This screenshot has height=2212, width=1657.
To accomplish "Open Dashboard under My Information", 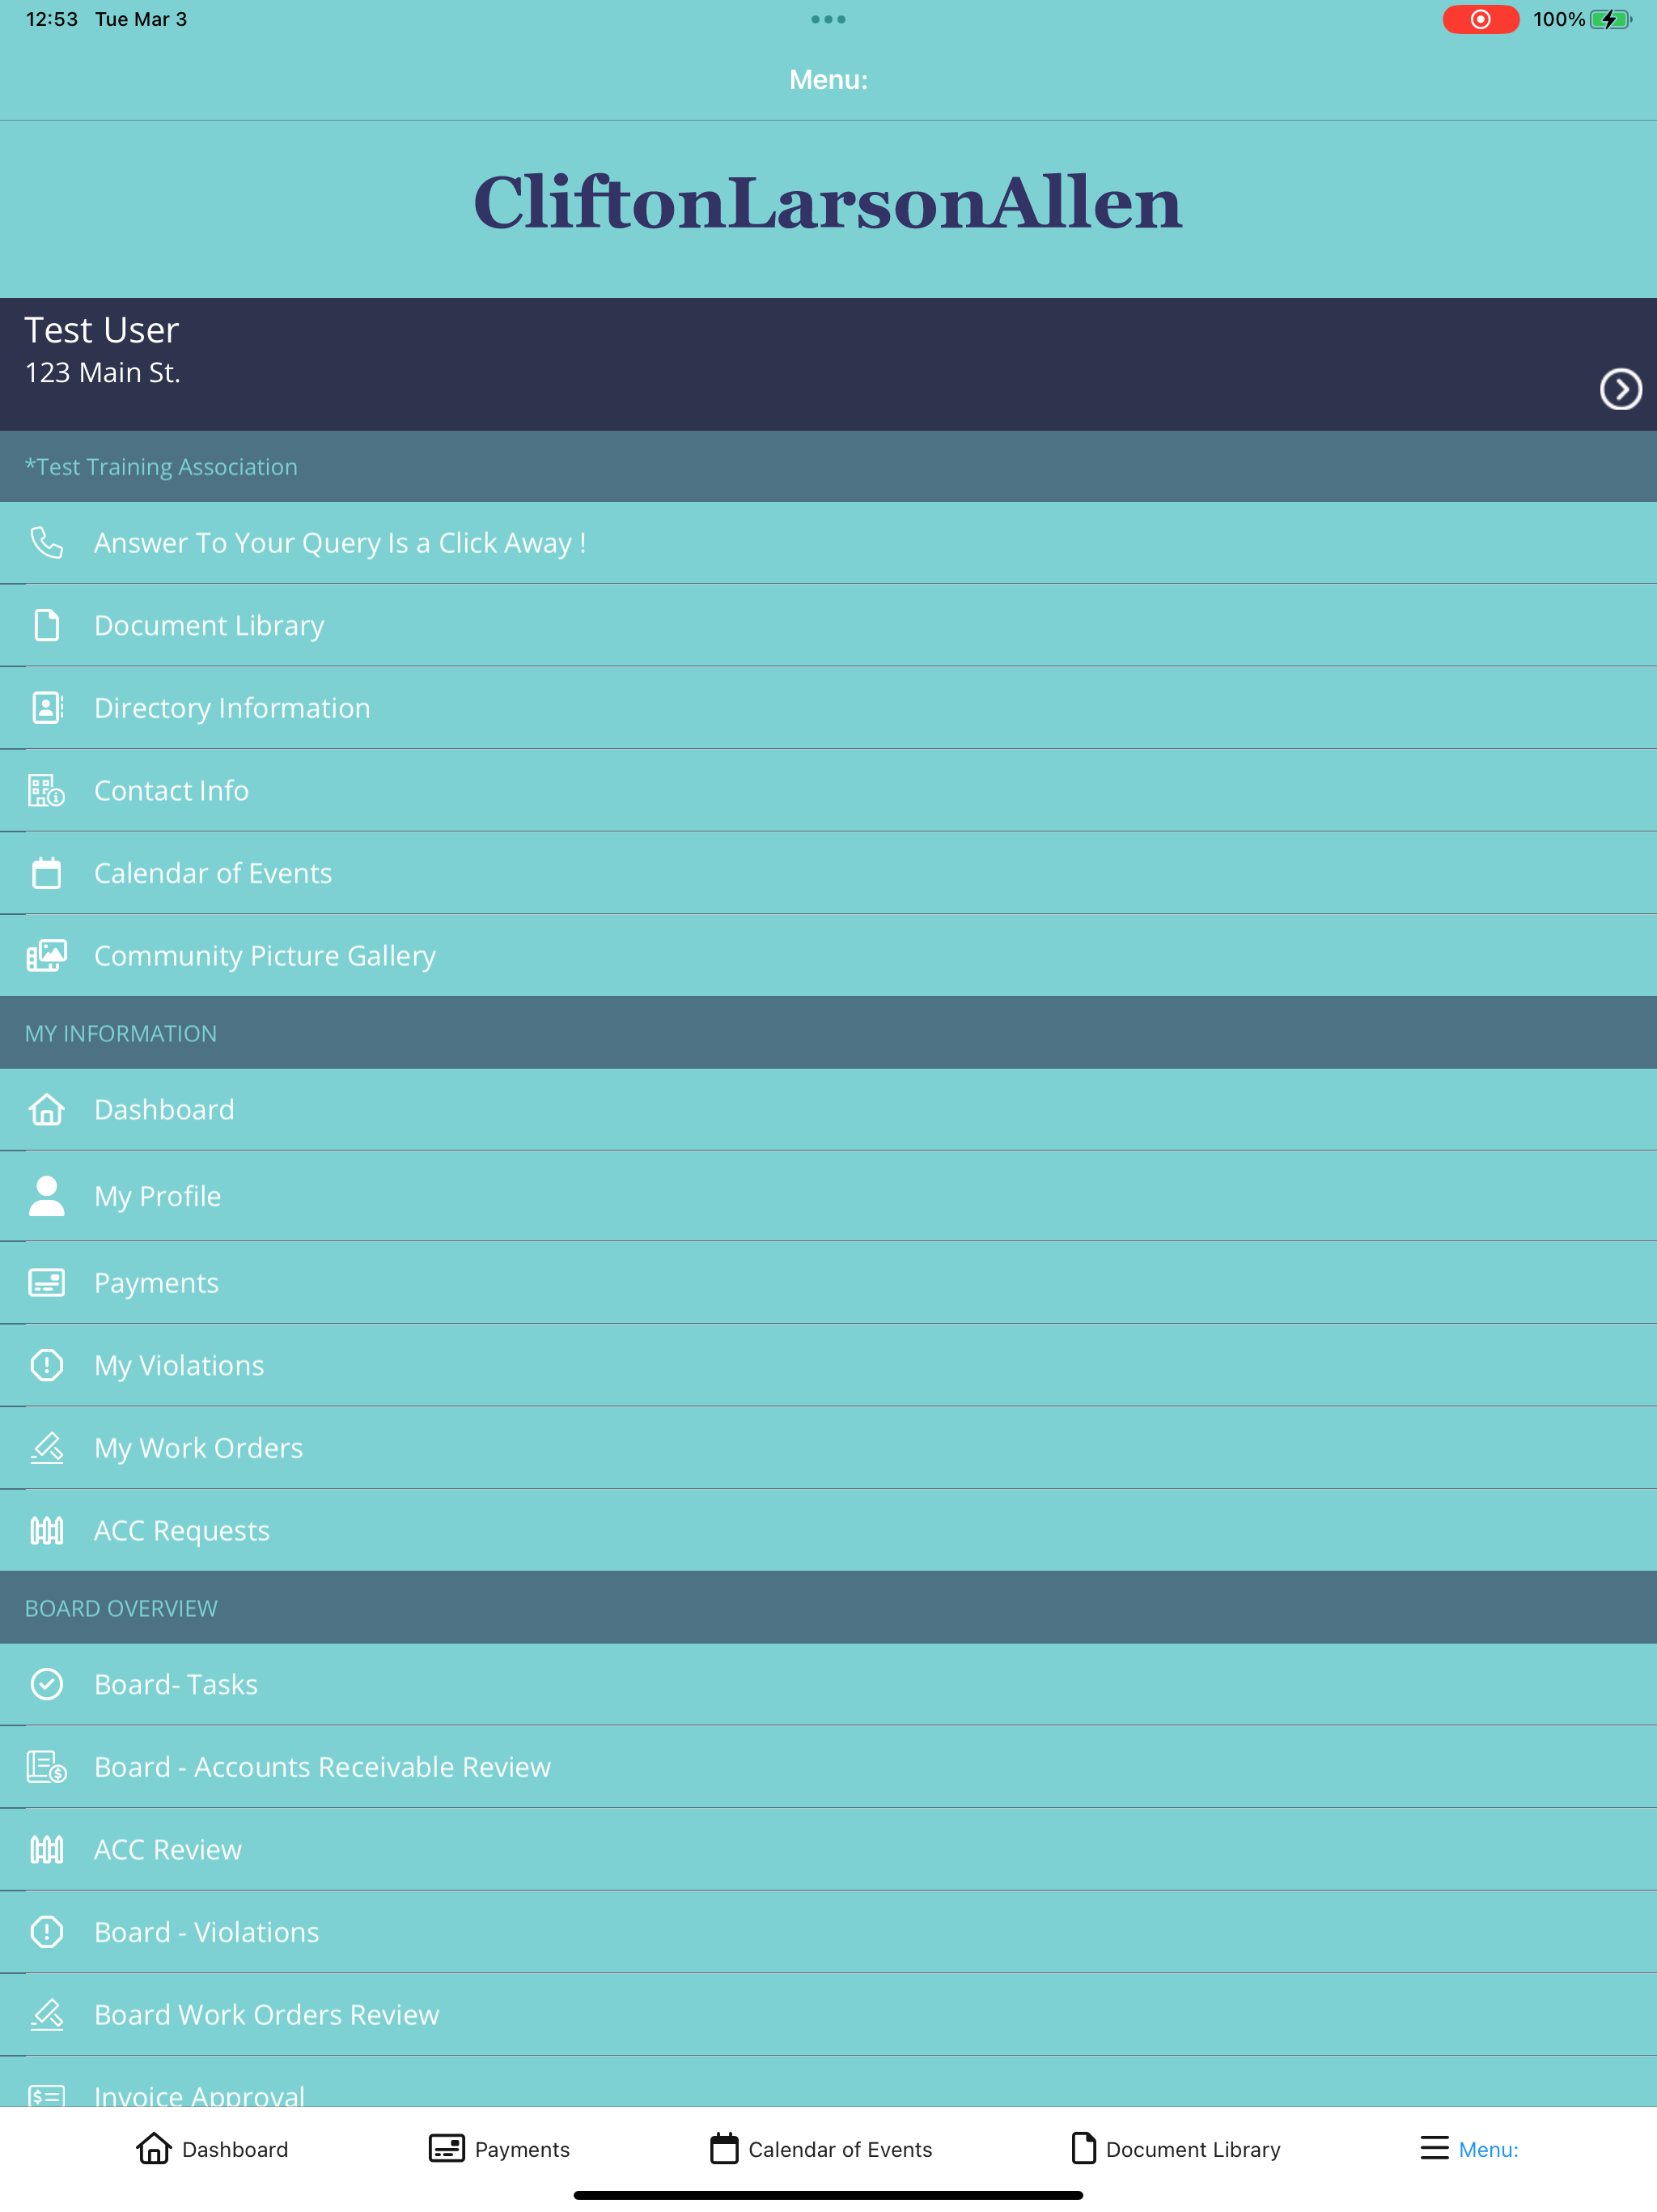I will [828, 1109].
